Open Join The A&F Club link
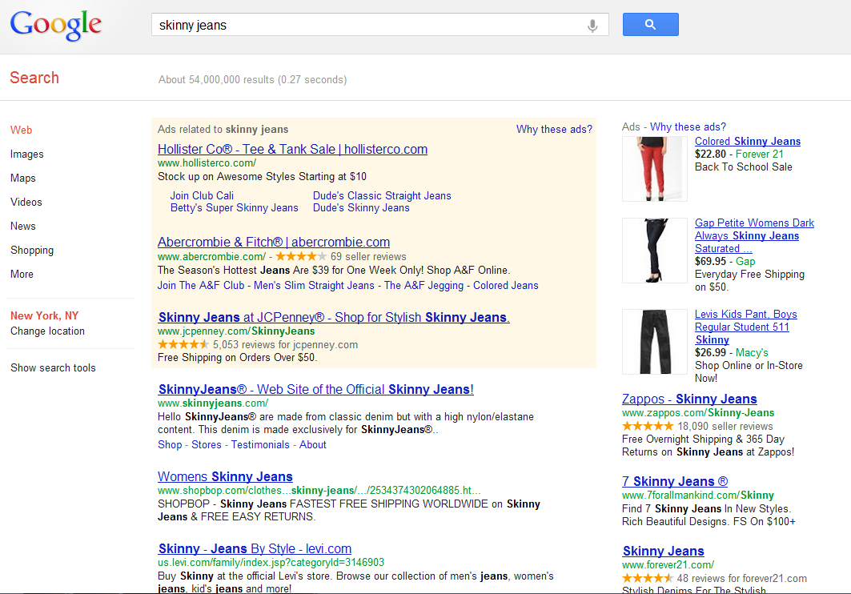851x594 pixels. tap(201, 285)
